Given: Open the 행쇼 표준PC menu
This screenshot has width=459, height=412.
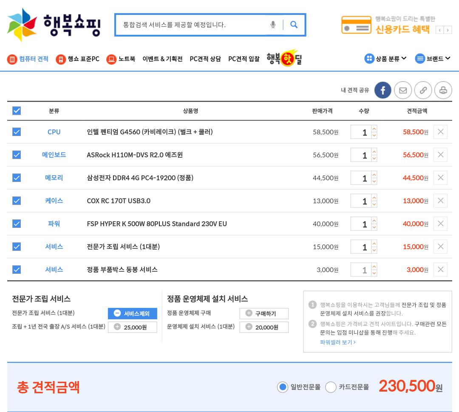Looking at the screenshot, I should [78, 59].
